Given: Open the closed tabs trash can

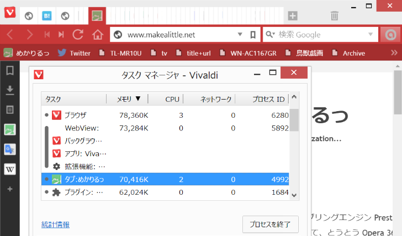Looking at the screenshot, I should (334, 16).
